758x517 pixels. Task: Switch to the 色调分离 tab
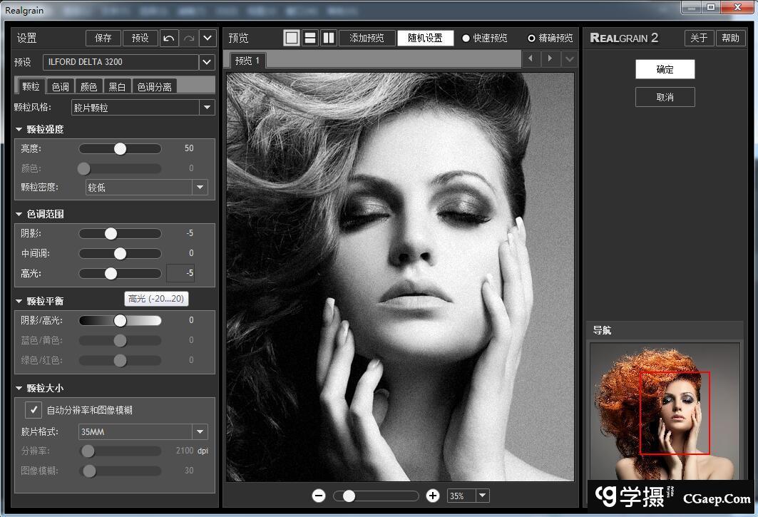tap(154, 86)
